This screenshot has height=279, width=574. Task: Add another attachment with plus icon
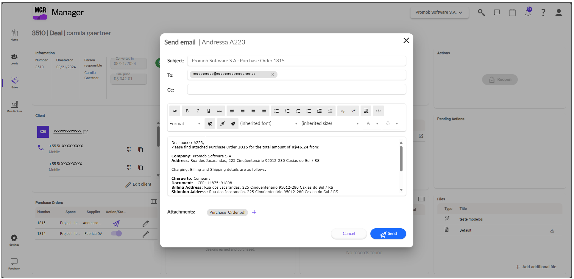coord(254,212)
